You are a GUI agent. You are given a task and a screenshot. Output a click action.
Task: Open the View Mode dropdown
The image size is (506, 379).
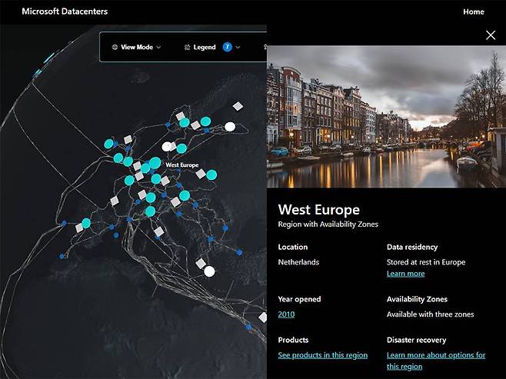click(137, 47)
